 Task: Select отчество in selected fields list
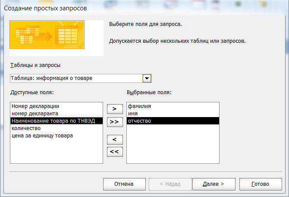[173, 121]
